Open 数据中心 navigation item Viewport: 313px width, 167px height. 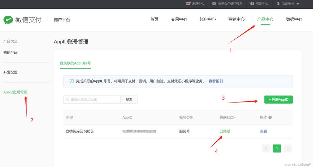[x=294, y=19]
